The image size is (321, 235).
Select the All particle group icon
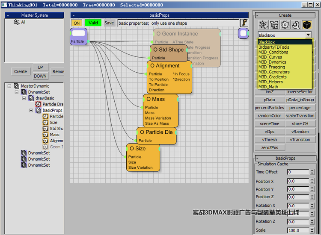16,22
